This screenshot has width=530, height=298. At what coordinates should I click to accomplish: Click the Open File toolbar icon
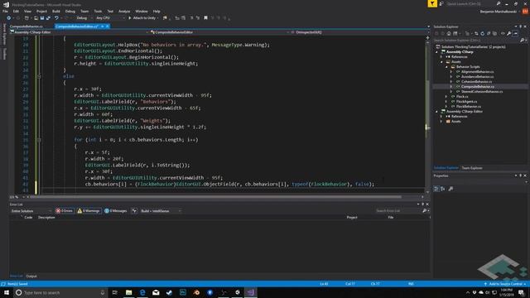(36, 18)
